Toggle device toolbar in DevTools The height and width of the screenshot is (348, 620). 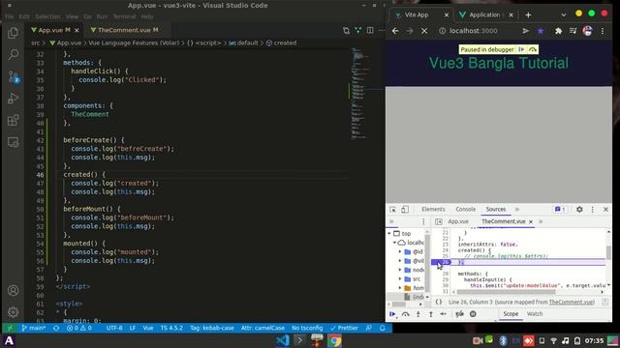(x=405, y=210)
